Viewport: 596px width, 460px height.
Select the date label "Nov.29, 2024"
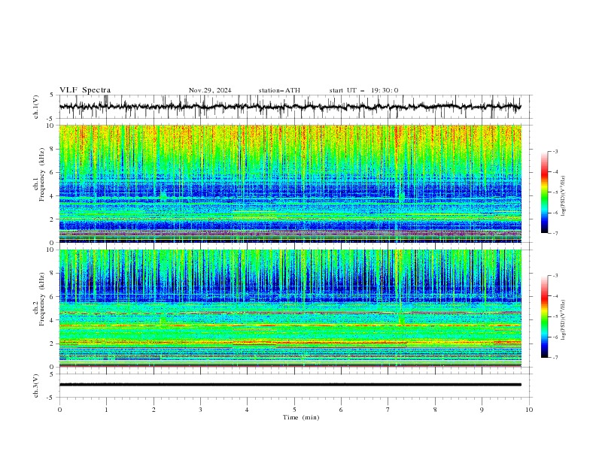click(x=210, y=90)
